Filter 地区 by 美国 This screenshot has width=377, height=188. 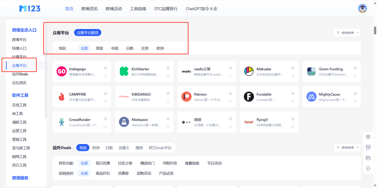point(99,48)
